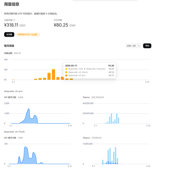This screenshot has height=175, width=175.
Task: Open the 2026 - 5月 month dropdown
Action: 133,46
